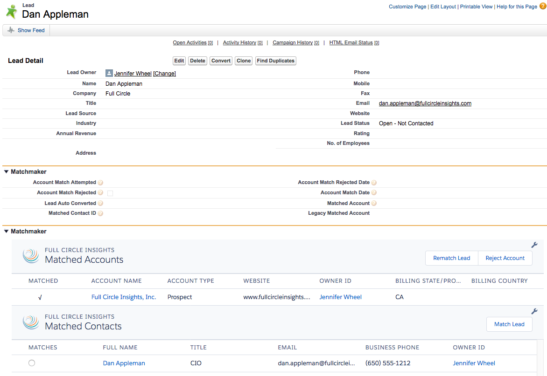Click the (650) 555-1212 phone cell
547x376 pixels.
[x=388, y=363]
